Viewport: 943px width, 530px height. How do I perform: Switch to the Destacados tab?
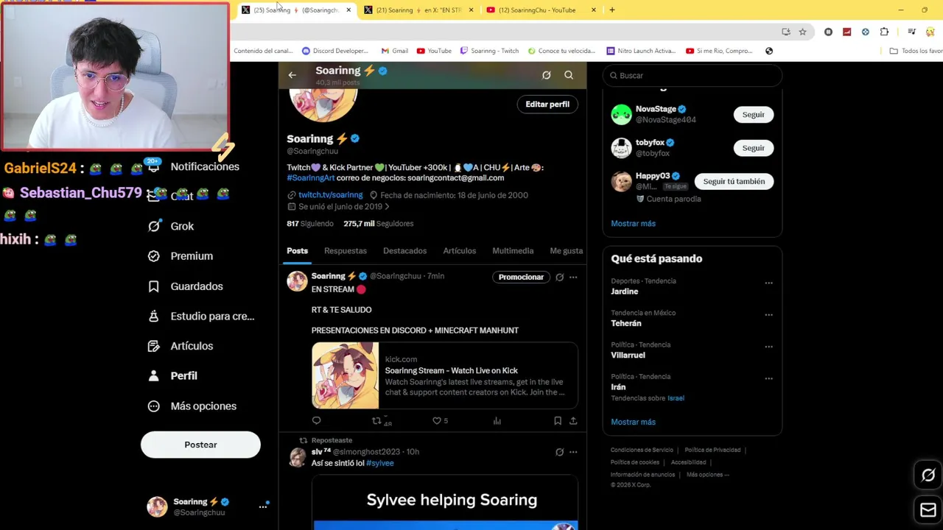pyautogui.click(x=404, y=251)
